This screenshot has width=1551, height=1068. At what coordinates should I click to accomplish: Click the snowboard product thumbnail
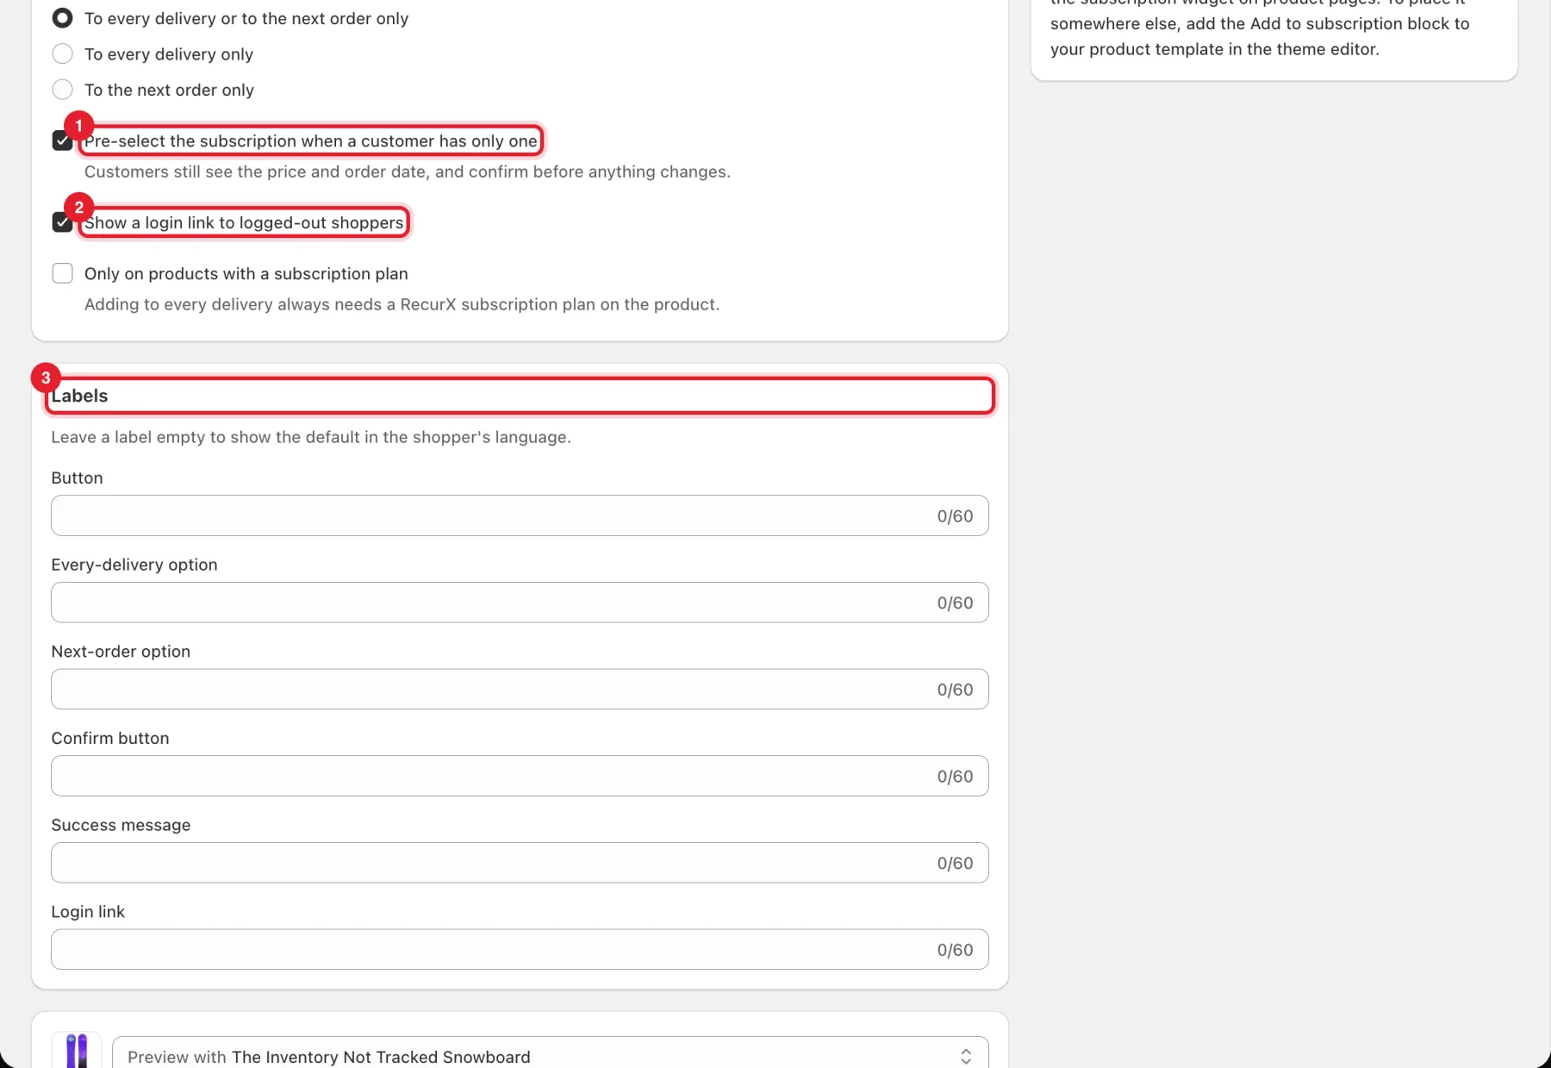(77, 1050)
